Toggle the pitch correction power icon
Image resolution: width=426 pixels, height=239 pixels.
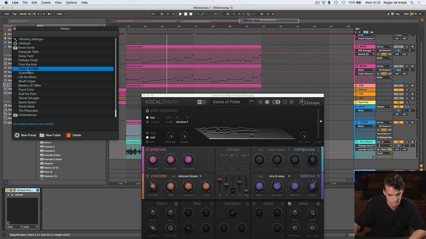coord(147,111)
